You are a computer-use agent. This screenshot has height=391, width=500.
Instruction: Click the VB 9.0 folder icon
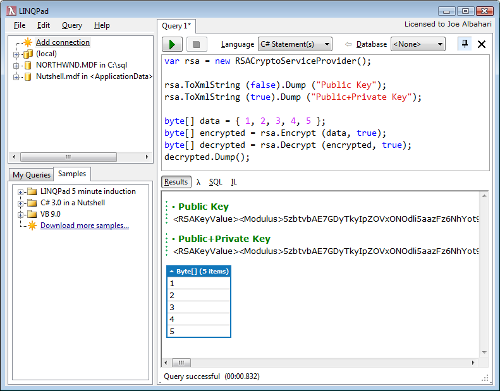pos(32,214)
